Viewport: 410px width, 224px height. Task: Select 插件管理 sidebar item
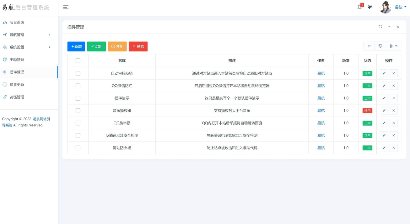pyautogui.click(x=29, y=72)
